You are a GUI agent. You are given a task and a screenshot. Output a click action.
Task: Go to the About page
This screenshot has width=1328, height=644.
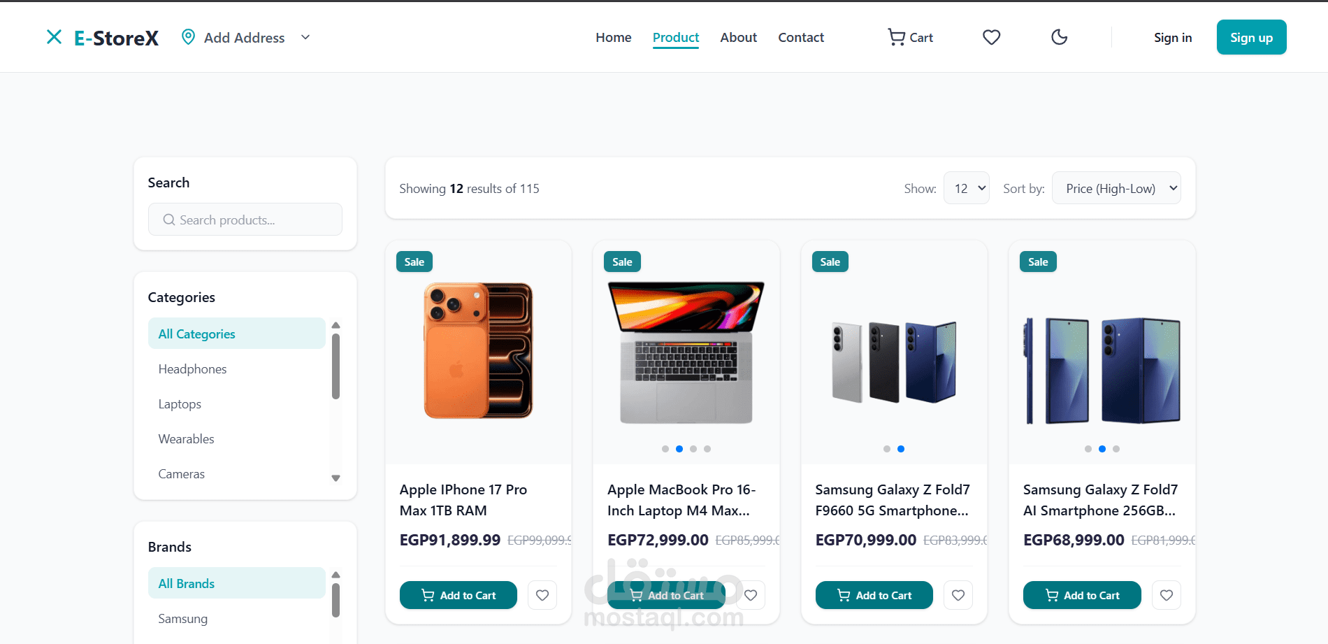point(738,38)
